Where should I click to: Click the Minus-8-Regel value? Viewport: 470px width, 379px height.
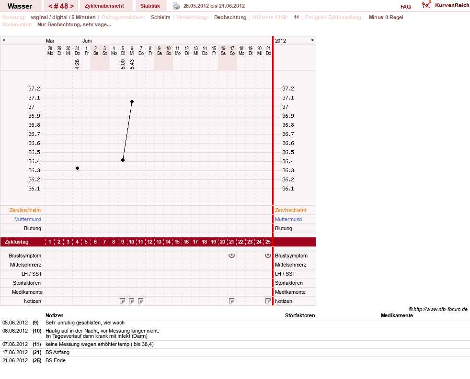tap(386, 17)
